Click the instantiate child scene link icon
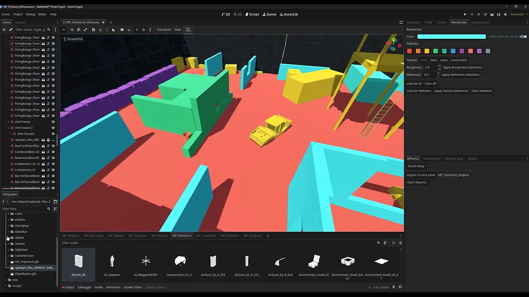This screenshot has width=529, height=297. point(10,29)
